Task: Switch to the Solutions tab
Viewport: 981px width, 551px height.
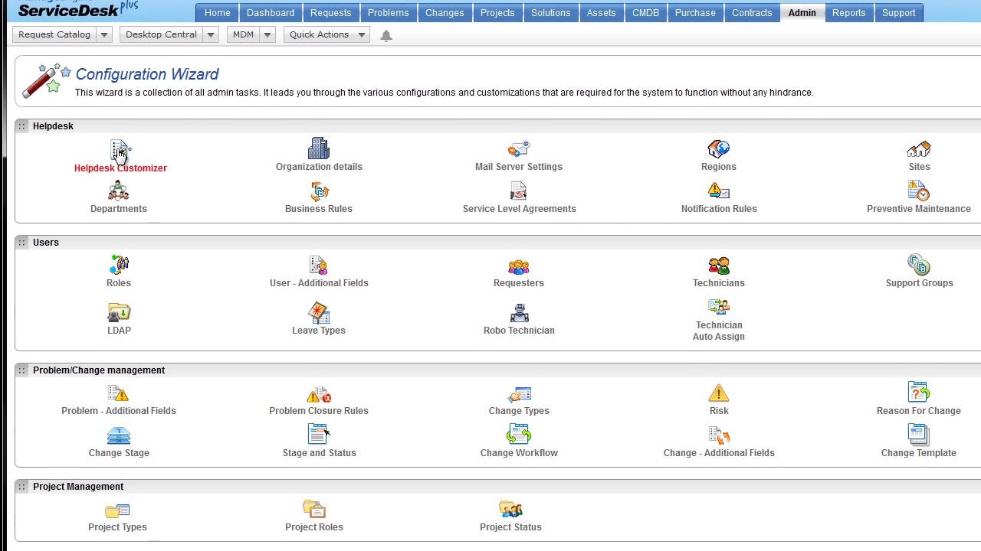Action: coord(550,12)
